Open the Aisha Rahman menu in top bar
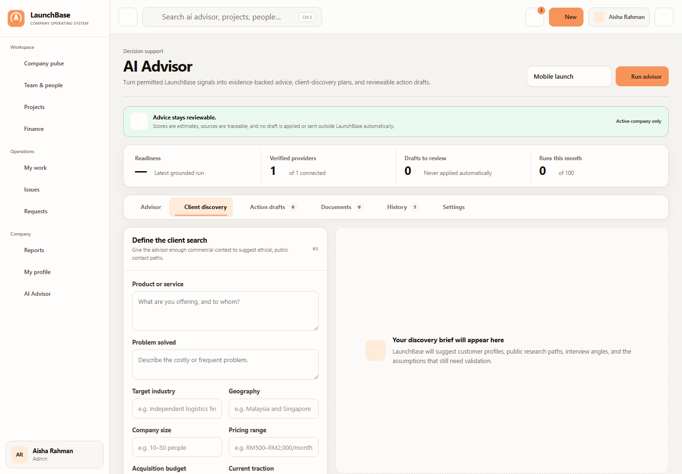This screenshot has width=682, height=474. click(x=619, y=17)
